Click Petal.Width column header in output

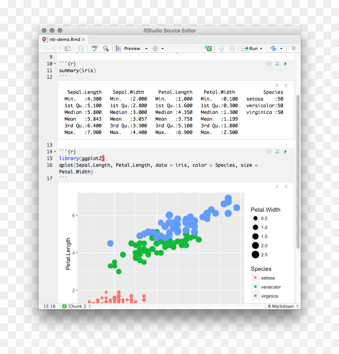(219, 92)
